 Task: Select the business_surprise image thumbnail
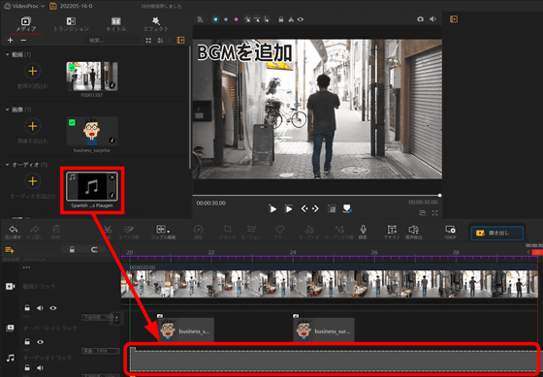(x=92, y=132)
